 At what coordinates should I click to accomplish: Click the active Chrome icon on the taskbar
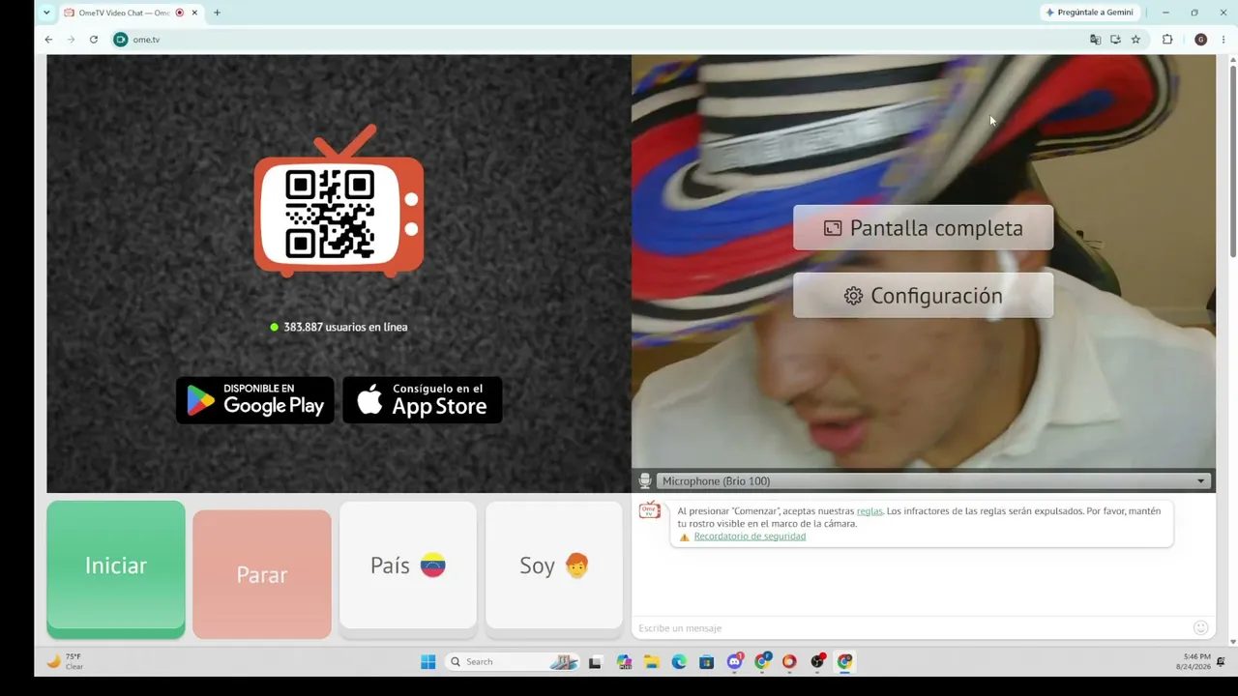pyautogui.click(x=845, y=662)
